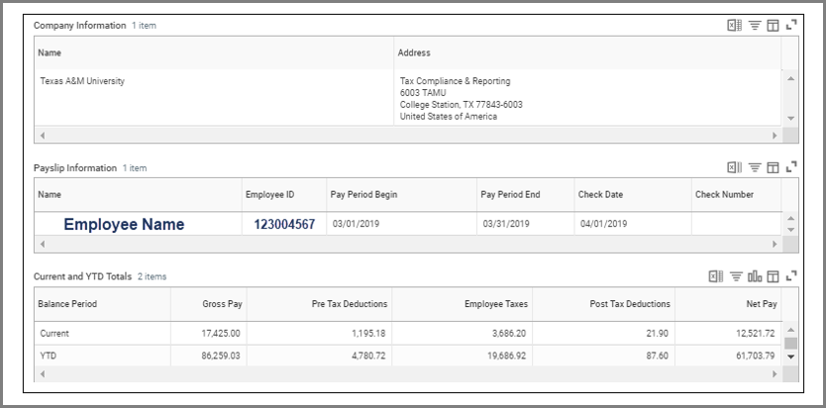
Task: Show chart view for YTD Totals
Action: [x=755, y=276]
